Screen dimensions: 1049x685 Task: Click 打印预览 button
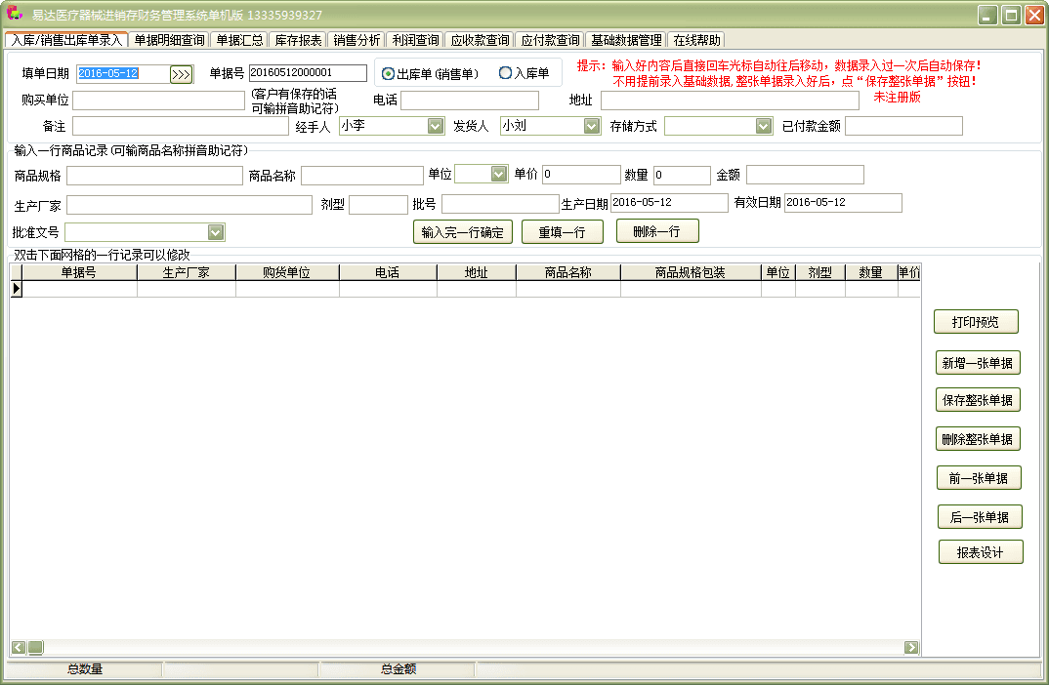(x=976, y=322)
